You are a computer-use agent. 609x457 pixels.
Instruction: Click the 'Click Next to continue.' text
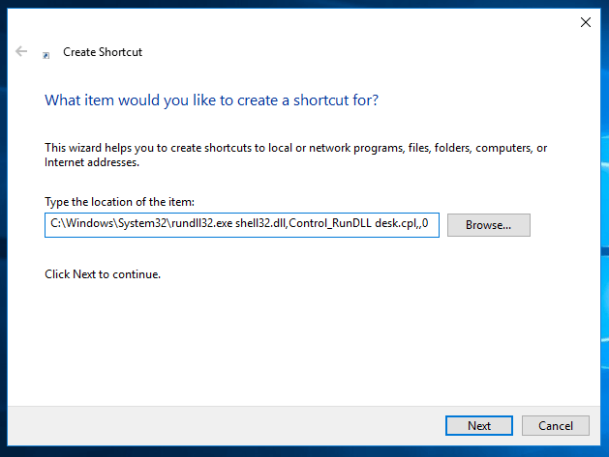tap(103, 274)
